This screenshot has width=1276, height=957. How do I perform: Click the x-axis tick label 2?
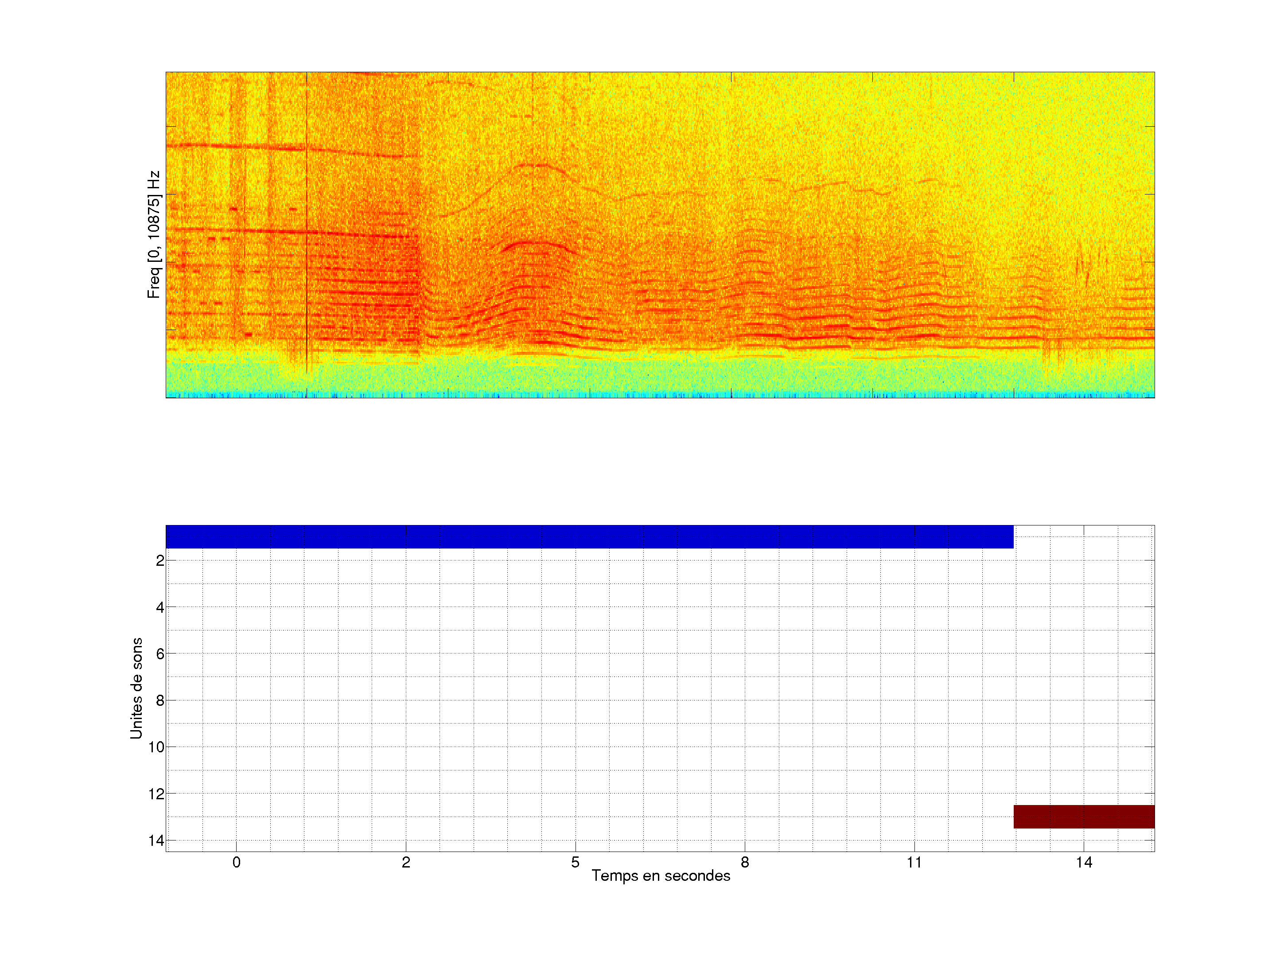pos(406,862)
